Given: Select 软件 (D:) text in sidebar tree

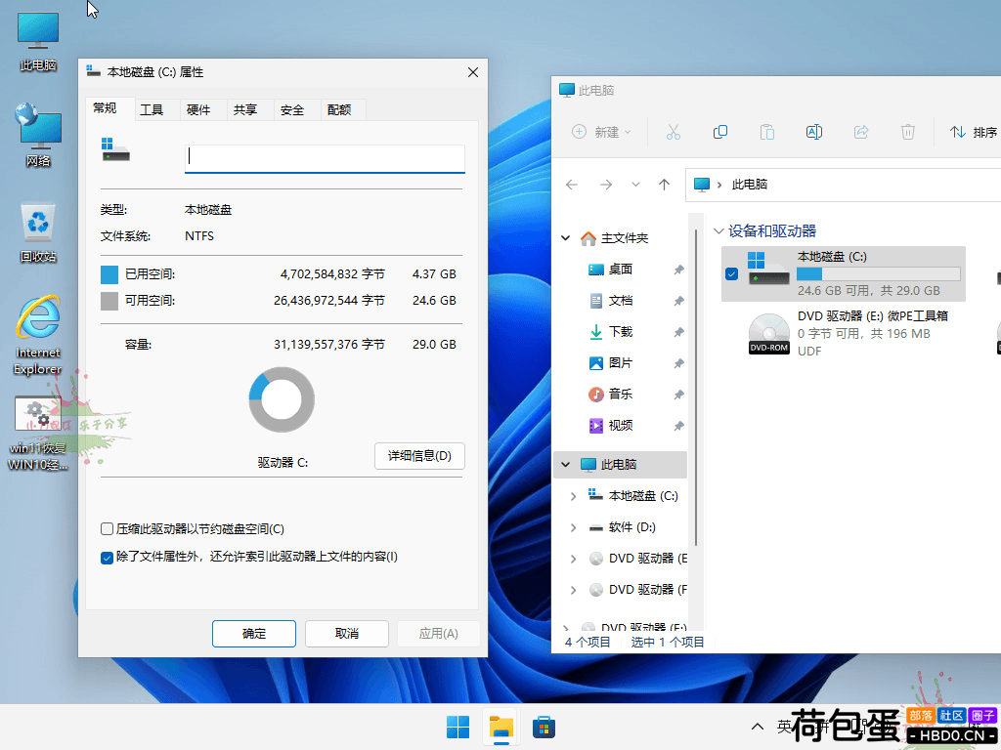Looking at the screenshot, I should point(632,526).
